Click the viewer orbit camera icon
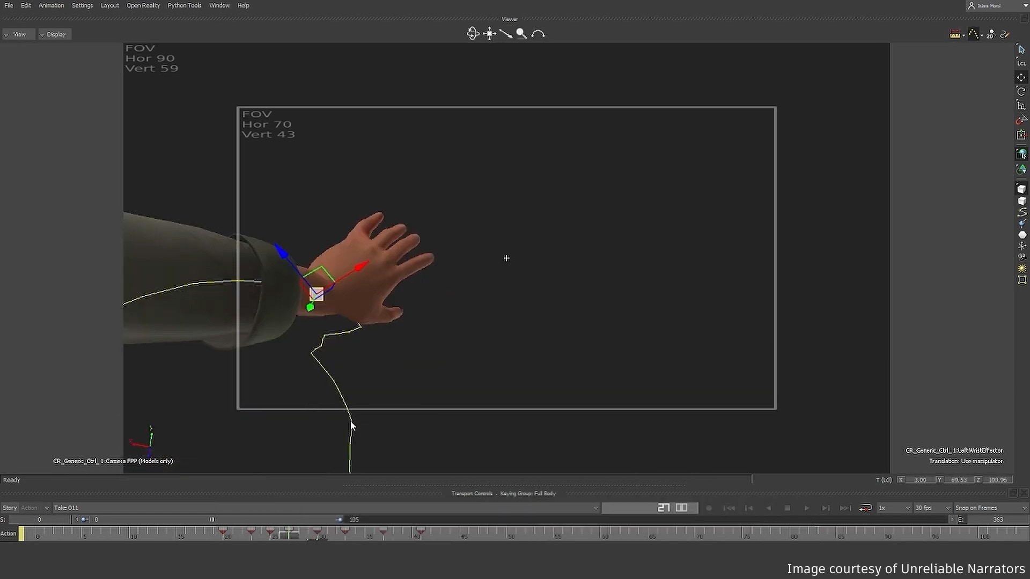1030x579 pixels. coord(473,34)
